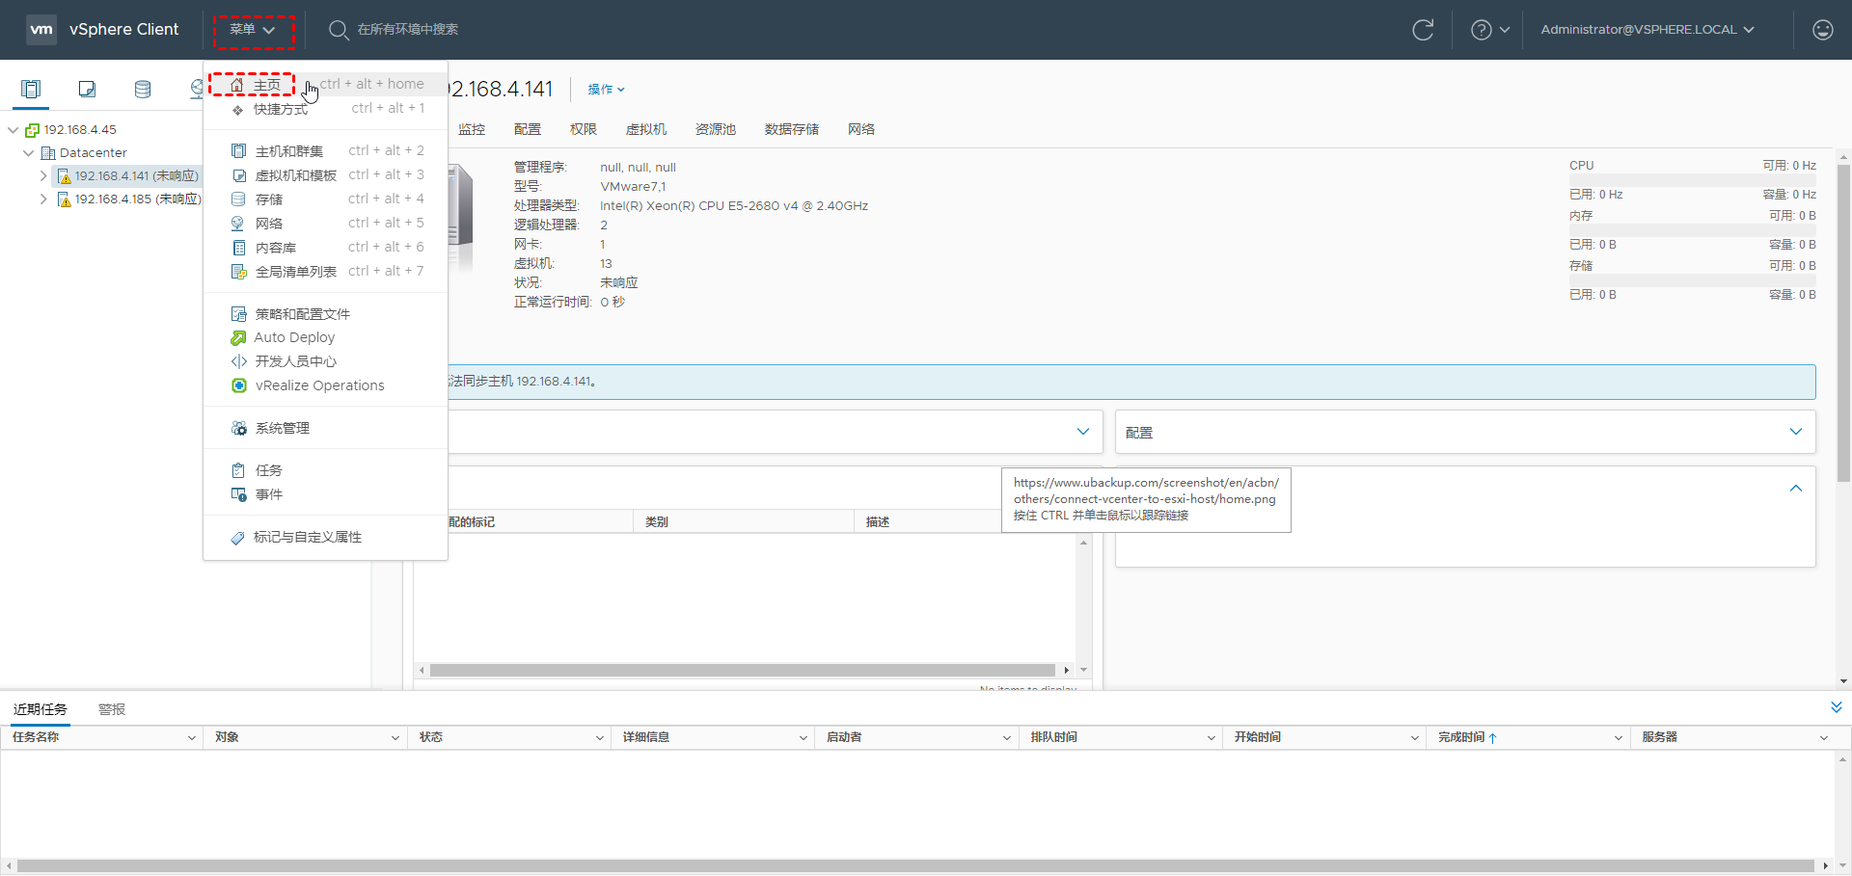Choose 系统管理 from the menu

(x=282, y=428)
